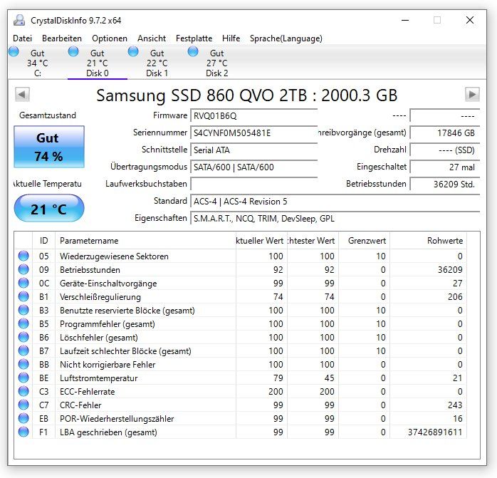Click status orb for Disk 0

(x=73, y=51)
